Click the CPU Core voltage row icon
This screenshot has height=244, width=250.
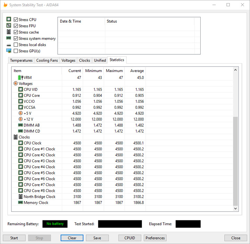coord(20,95)
